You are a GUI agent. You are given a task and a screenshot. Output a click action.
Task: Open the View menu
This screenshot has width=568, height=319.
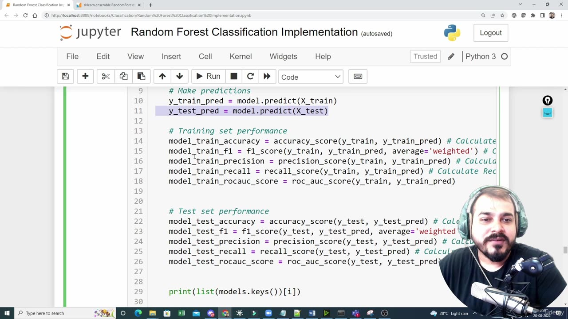pyautogui.click(x=135, y=56)
